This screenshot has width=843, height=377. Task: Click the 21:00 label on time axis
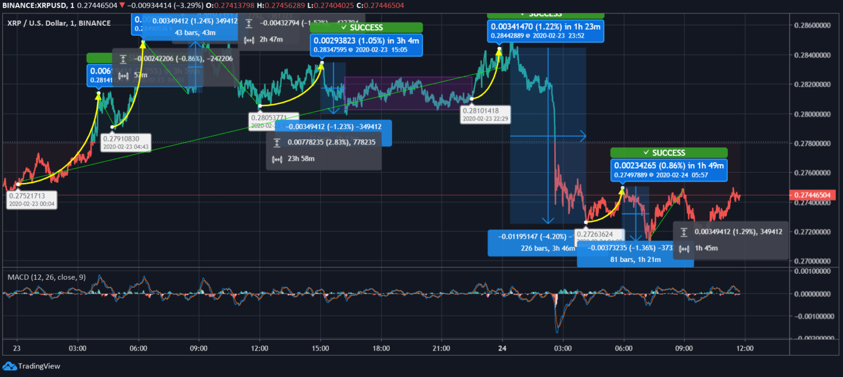coord(441,348)
